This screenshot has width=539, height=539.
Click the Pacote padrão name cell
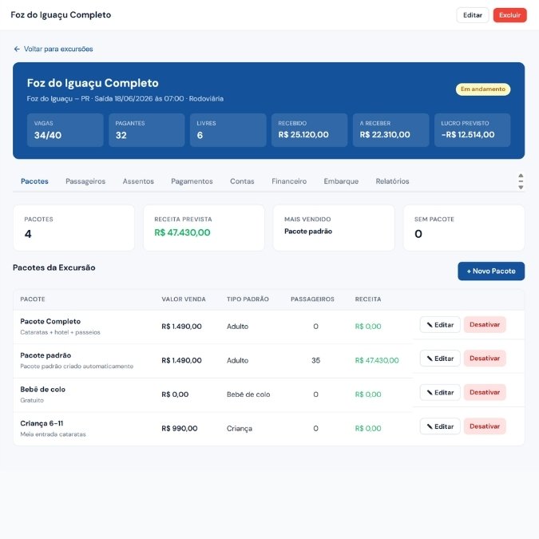[x=46, y=355]
